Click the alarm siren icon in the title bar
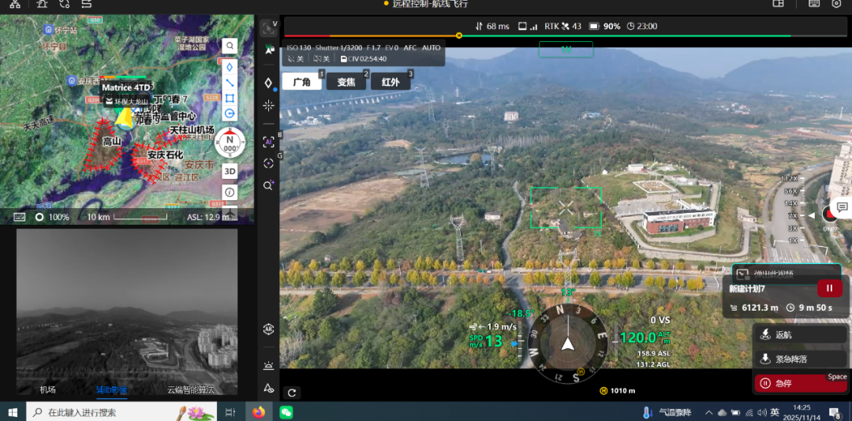Image resolution: width=852 pixels, height=421 pixels. pyautogui.click(x=42, y=4)
